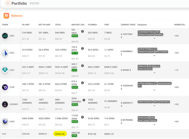
Task: Click total free $8501.37 value
Action: point(109,134)
